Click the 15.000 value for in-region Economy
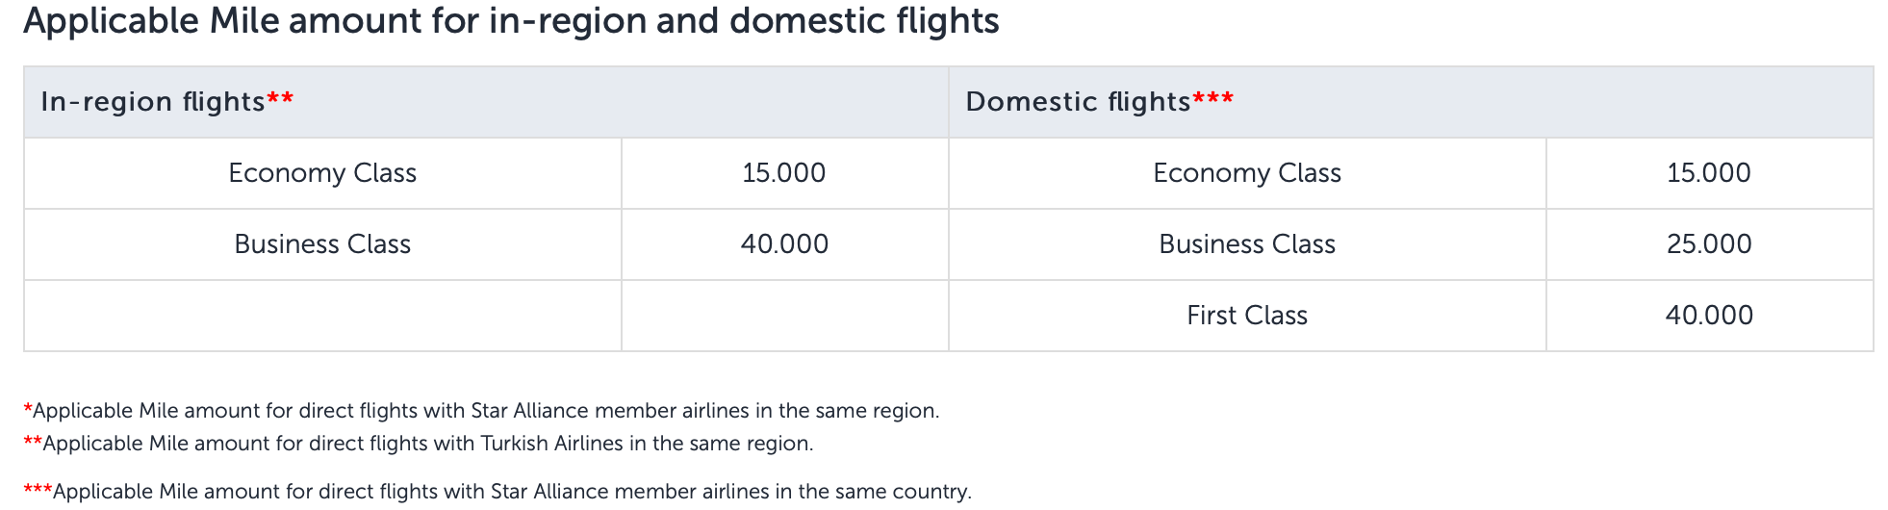Image resolution: width=1888 pixels, height=510 pixels. (784, 173)
